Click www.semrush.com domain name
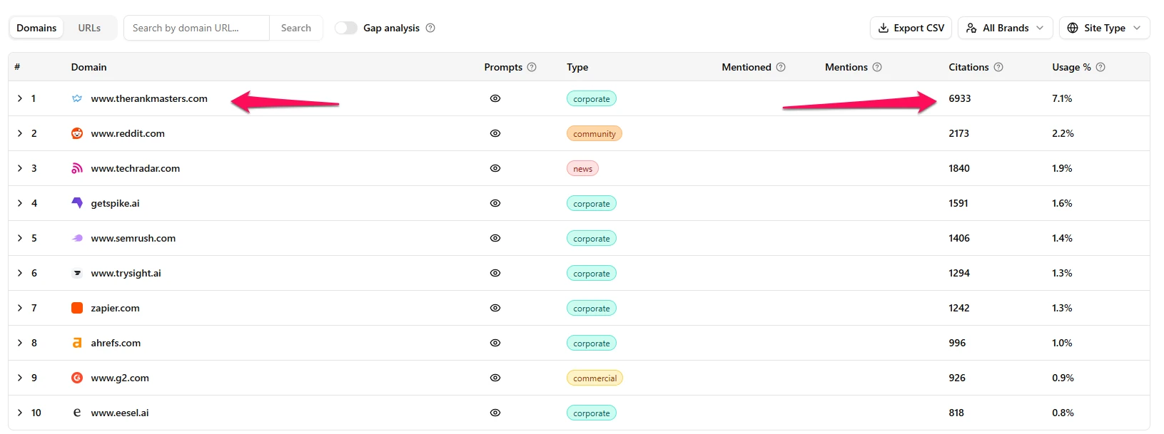 coord(133,238)
